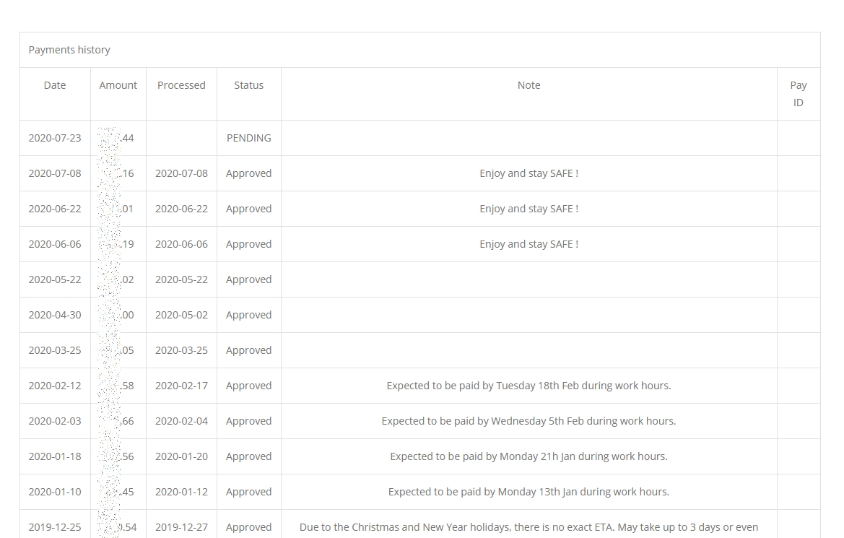Click the 2020-06-06 payment note

[x=528, y=244]
